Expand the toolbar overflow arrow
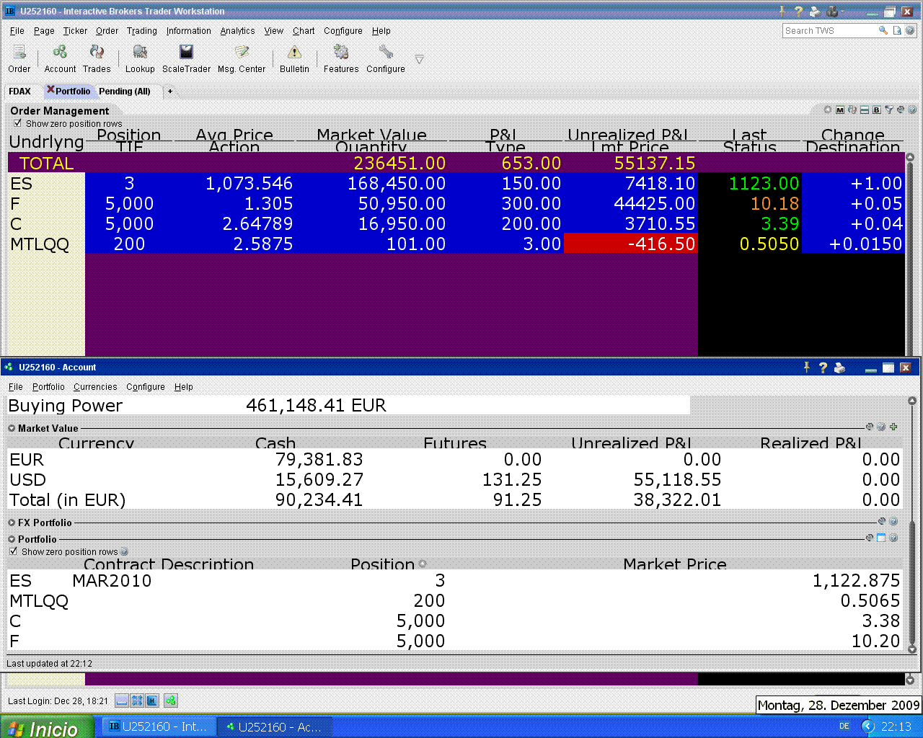 [x=419, y=59]
